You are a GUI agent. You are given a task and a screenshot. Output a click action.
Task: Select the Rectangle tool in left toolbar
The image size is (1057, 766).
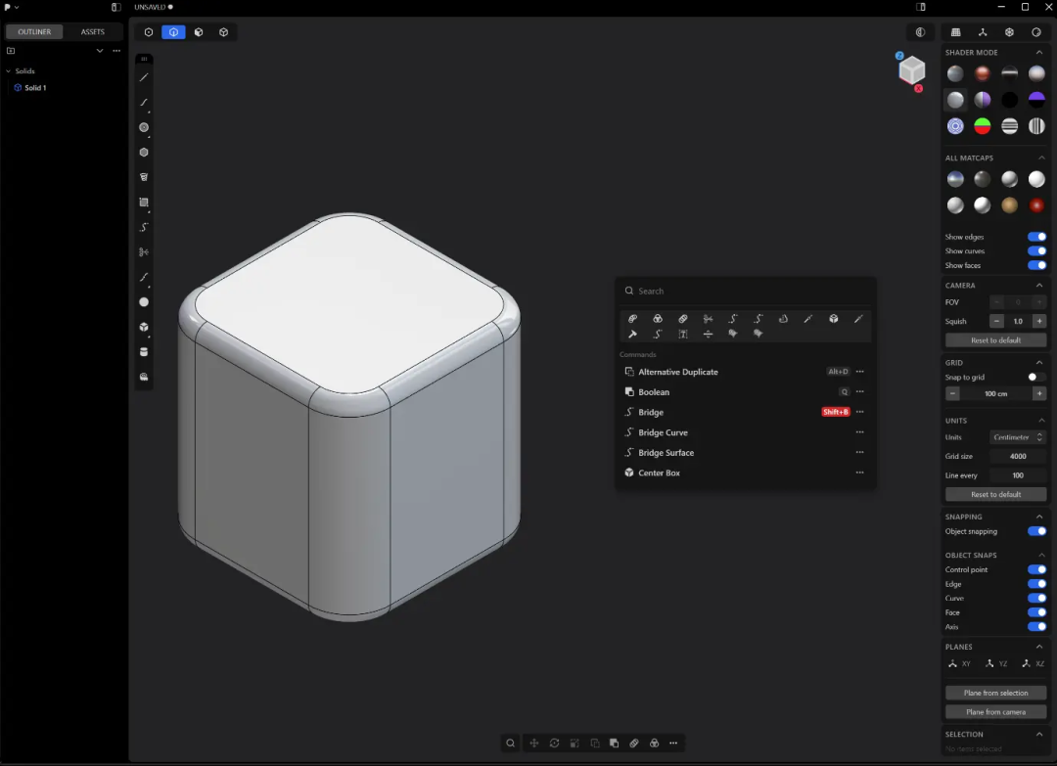point(144,202)
